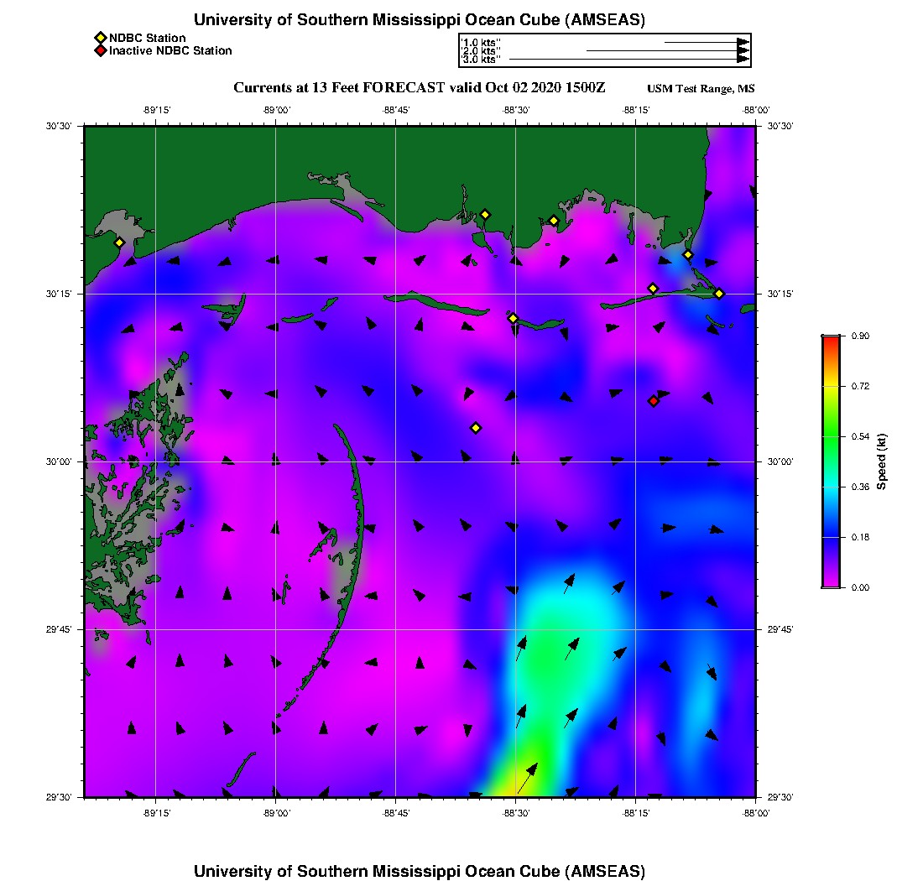Click the southernmost yellow NDBC station marker

coord(476,428)
